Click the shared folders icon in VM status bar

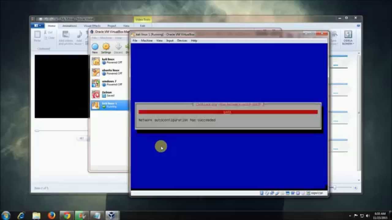[x=282, y=193]
